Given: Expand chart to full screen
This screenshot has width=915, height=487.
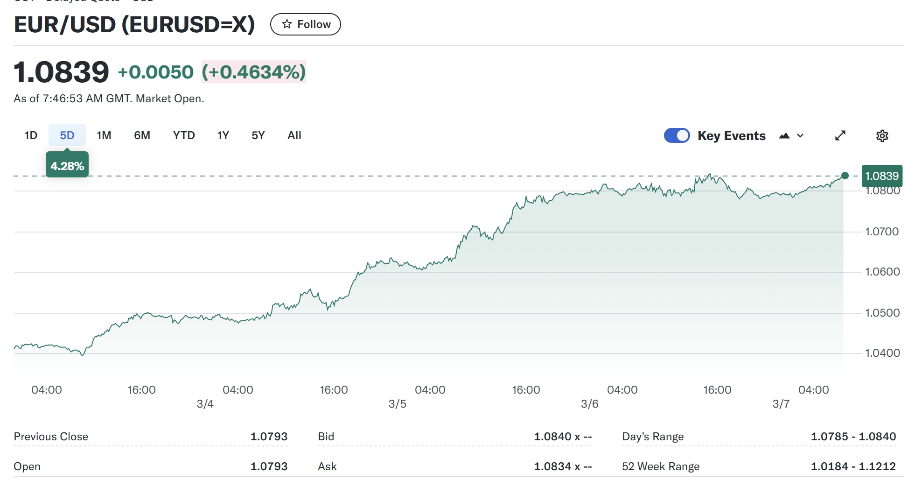Looking at the screenshot, I should point(840,136).
